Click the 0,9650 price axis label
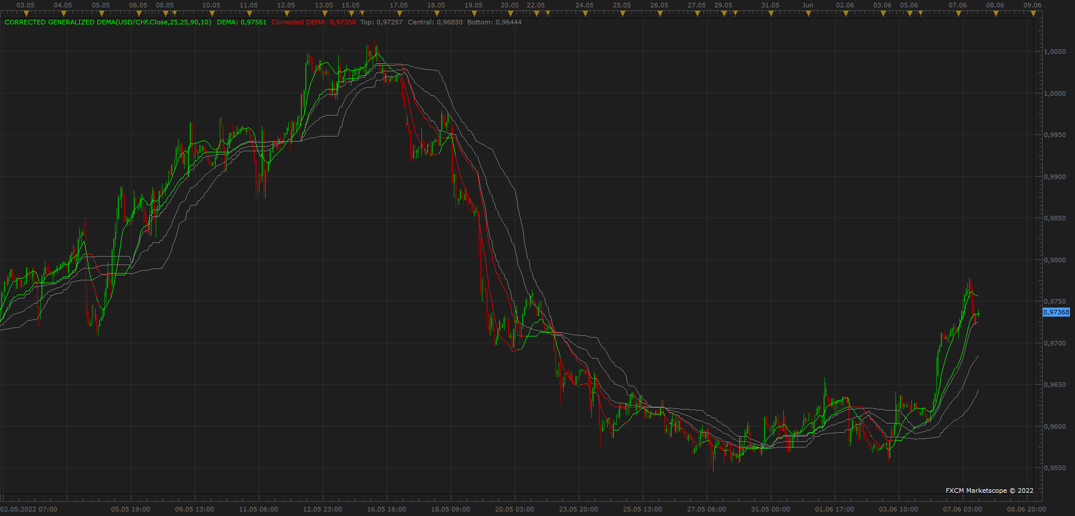Image resolution: width=1075 pixels, height=516 pixels. pos(1055,385)
